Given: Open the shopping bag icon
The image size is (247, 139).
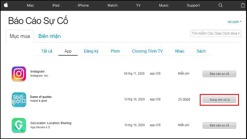Looking at the screenshot, I should click(x=243, y=5).
